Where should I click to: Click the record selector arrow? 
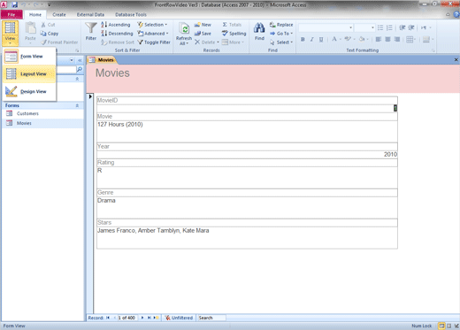click(90, 96)
